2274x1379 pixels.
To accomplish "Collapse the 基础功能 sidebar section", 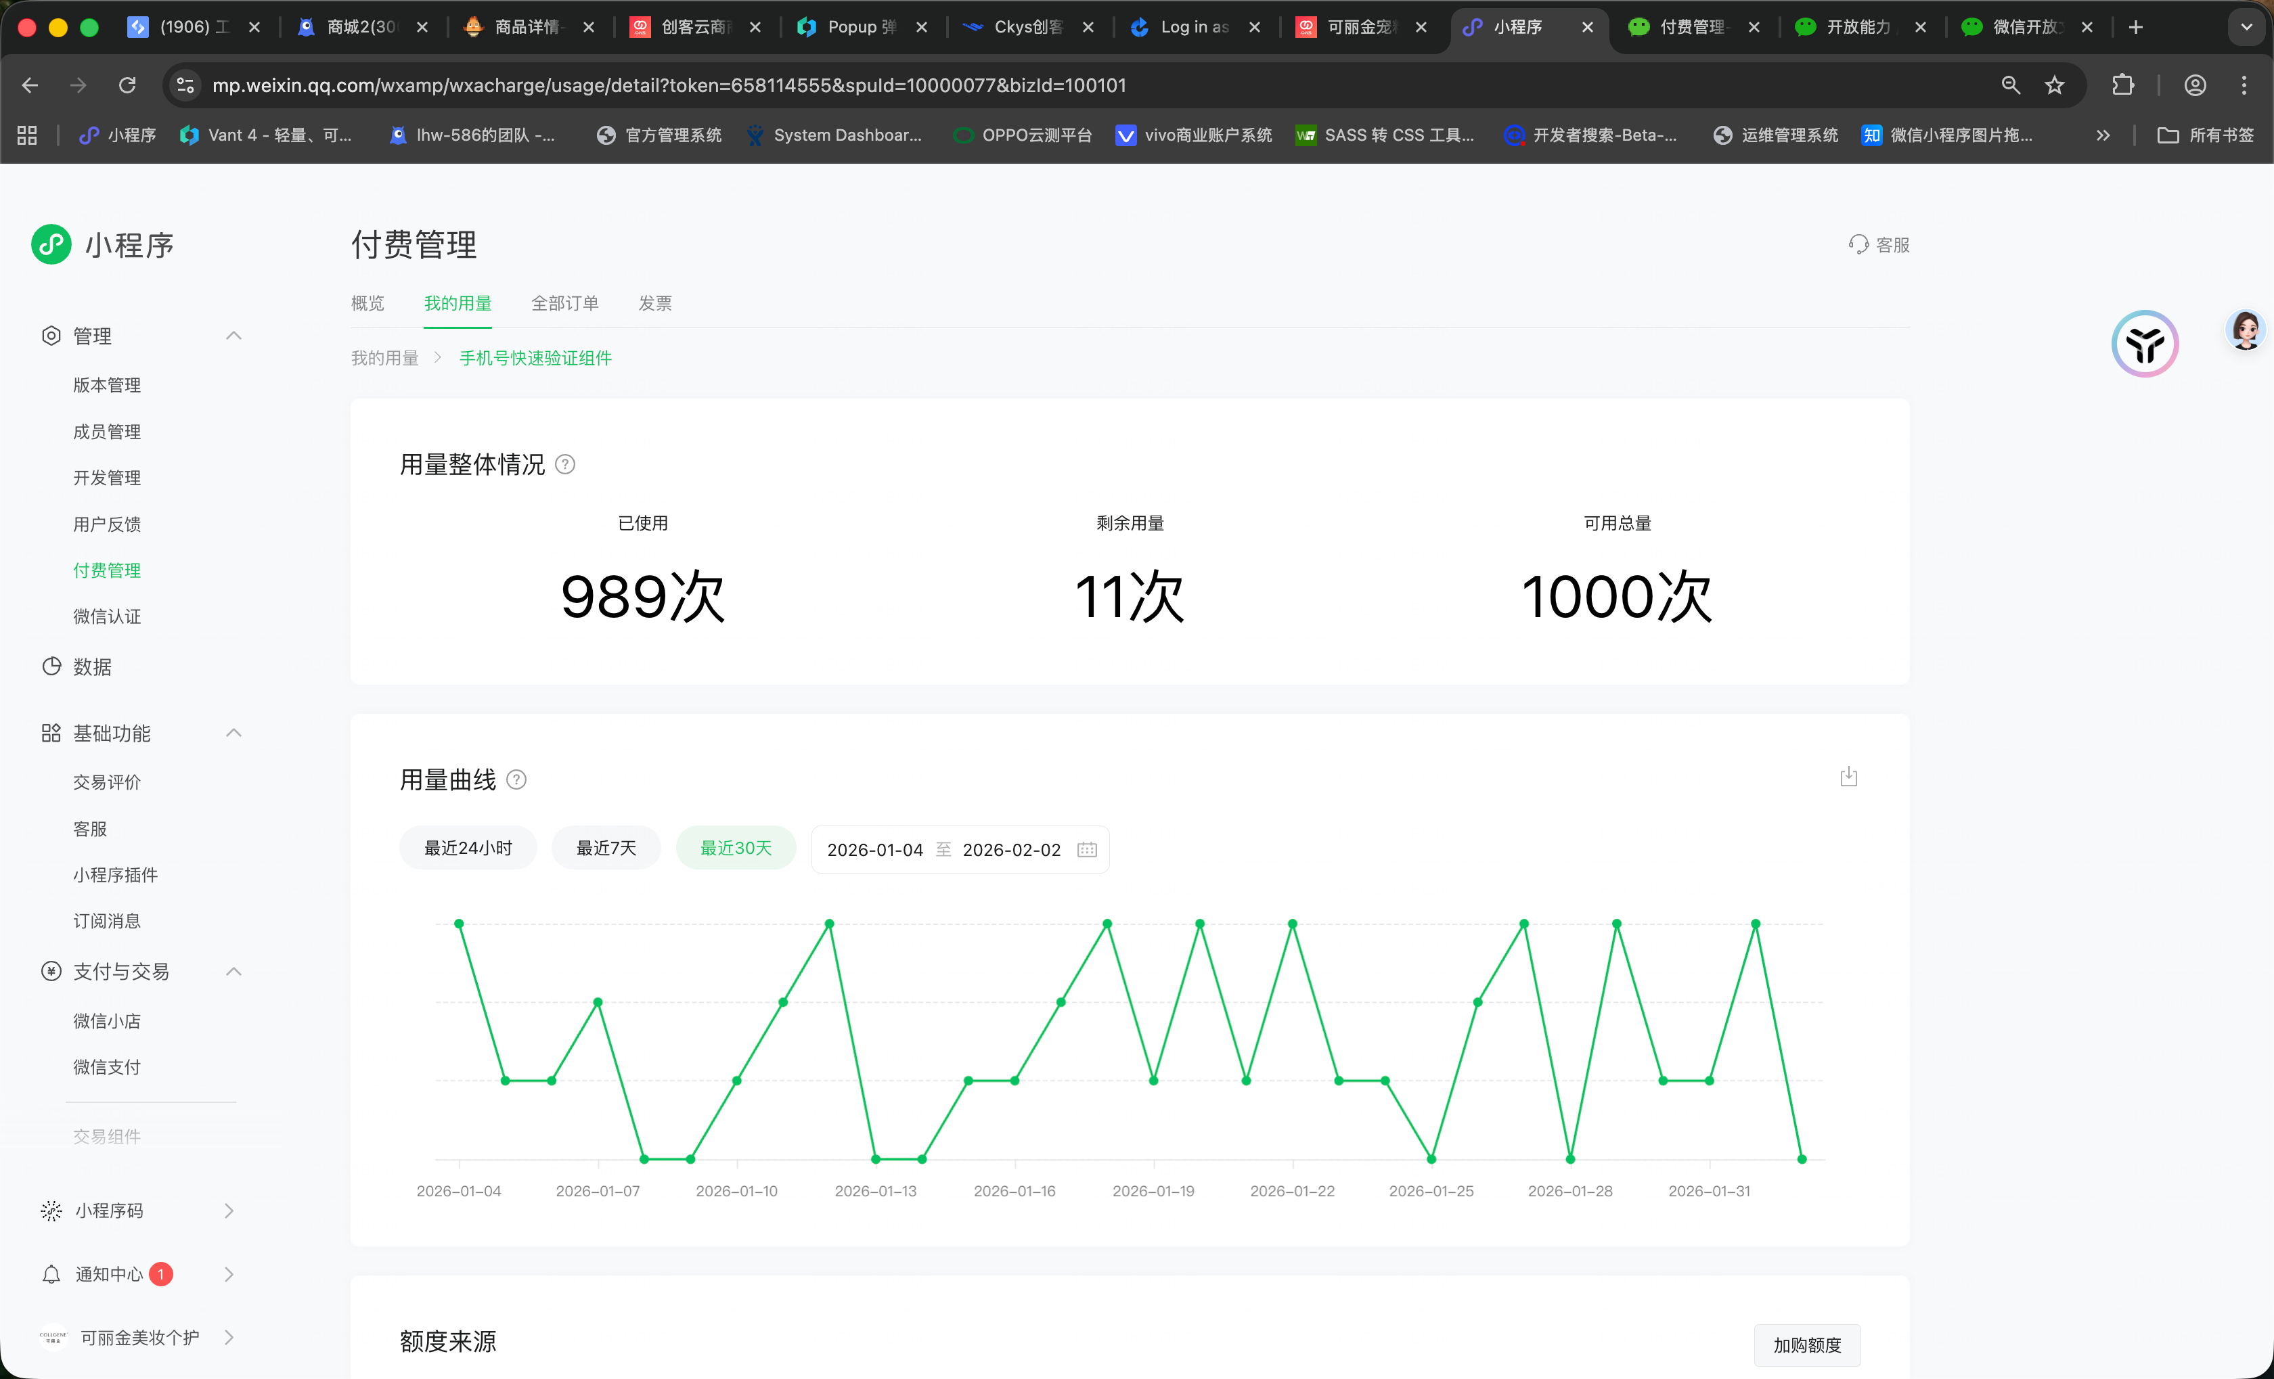I will 233,733.
